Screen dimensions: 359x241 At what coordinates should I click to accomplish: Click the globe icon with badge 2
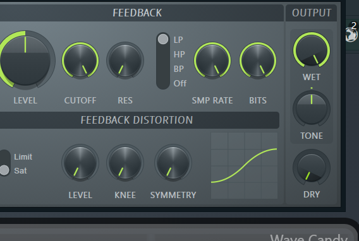[351, 34]
